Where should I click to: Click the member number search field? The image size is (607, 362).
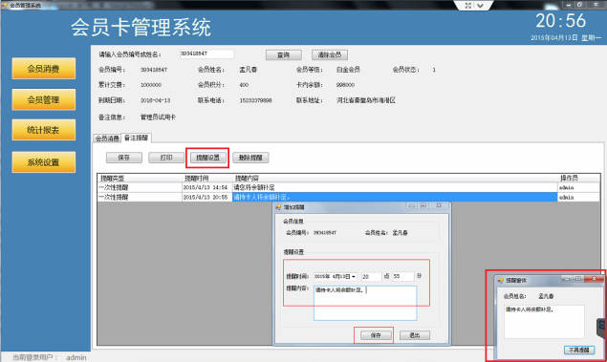click(206, 53)
